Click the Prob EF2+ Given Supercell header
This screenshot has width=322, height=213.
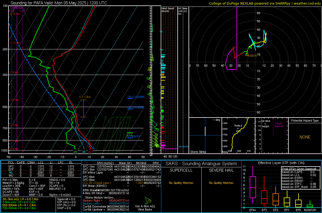point(299,169)
